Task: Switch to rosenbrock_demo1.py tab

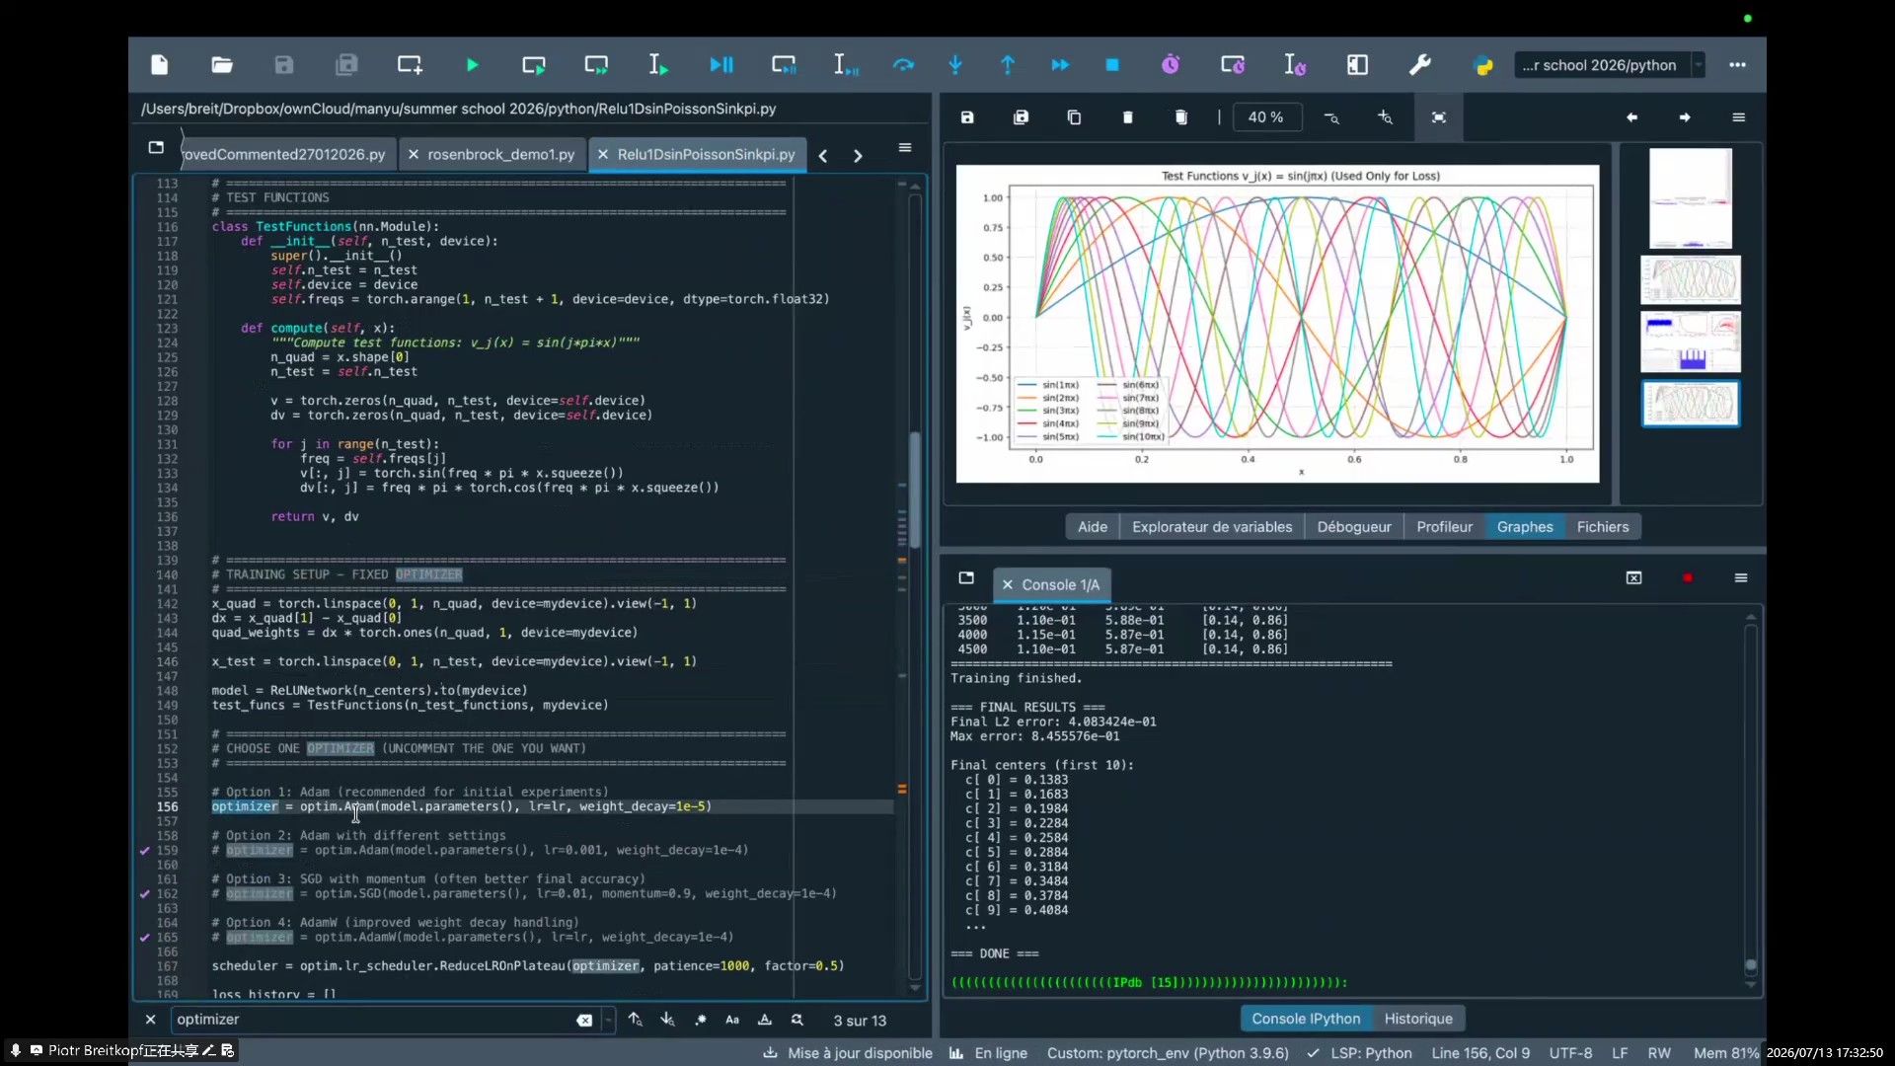Action: (500, 155)
